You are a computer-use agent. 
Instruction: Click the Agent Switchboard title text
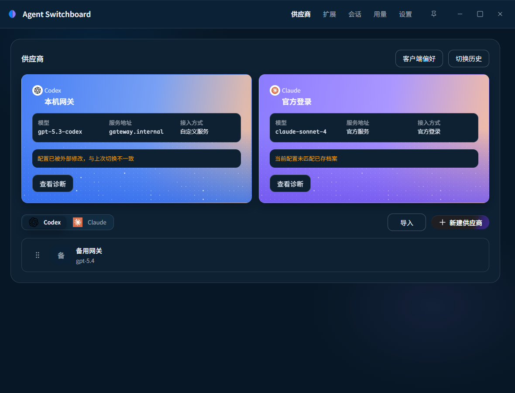coord(56,14)
